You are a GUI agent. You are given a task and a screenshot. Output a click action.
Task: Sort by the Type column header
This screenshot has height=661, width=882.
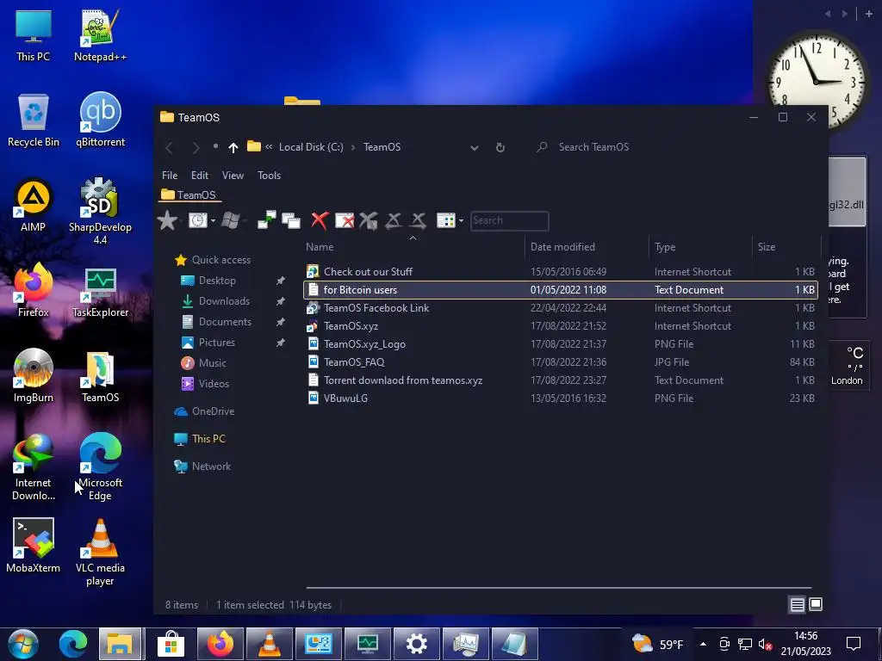click(x=699, y=247)
